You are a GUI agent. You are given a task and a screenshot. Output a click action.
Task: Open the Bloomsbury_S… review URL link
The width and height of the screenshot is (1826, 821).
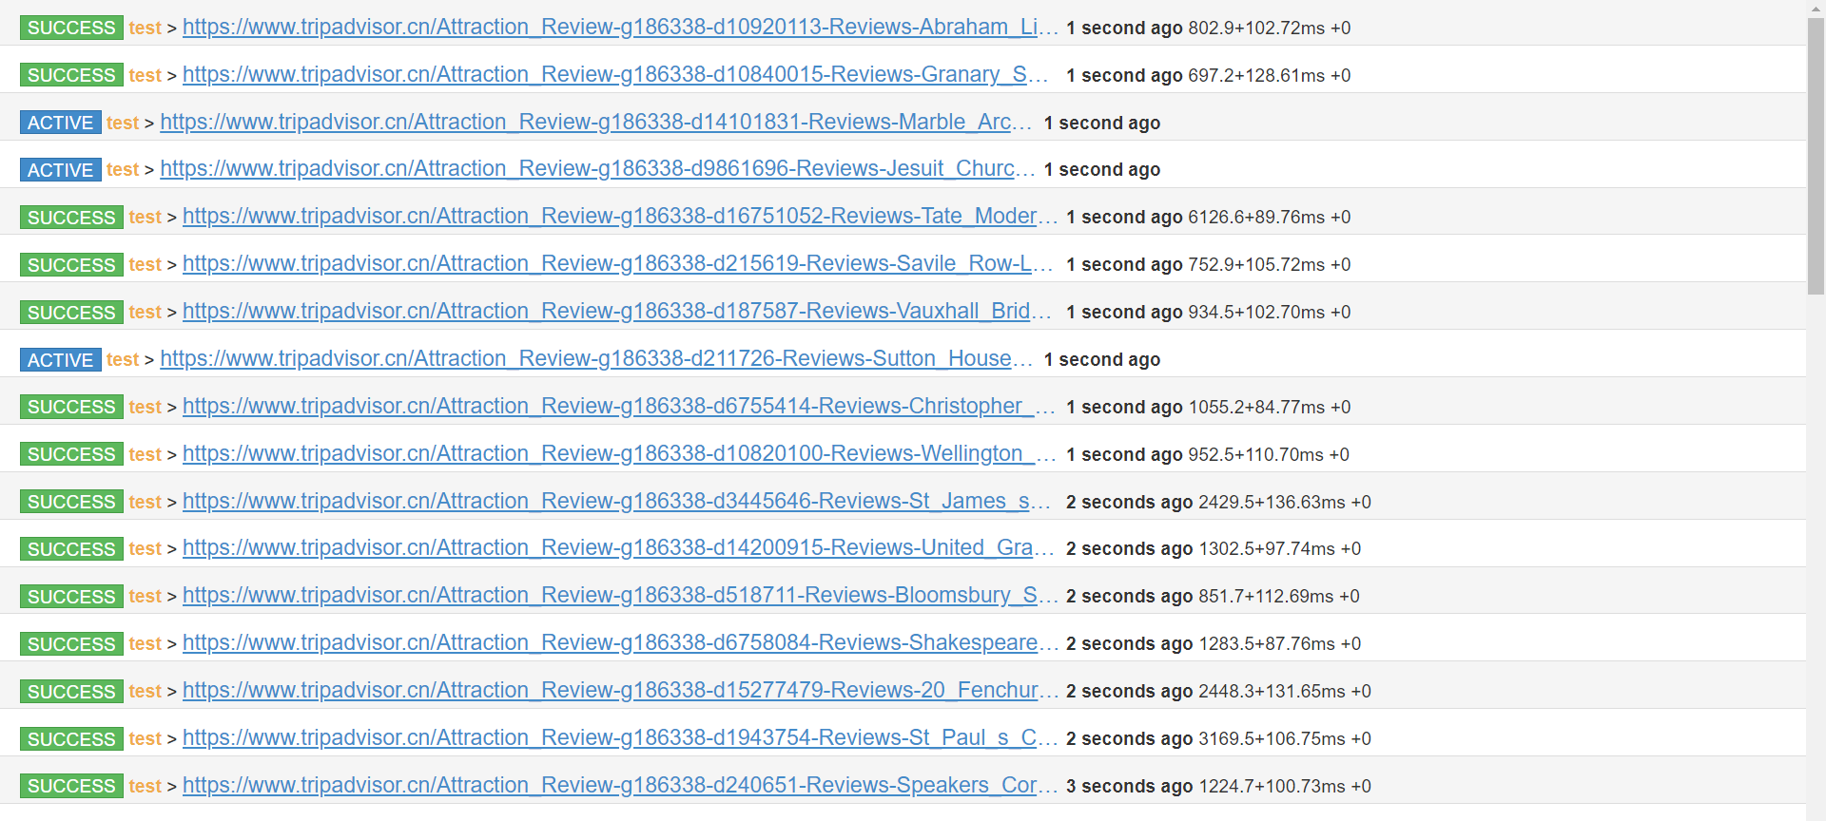point(620,596)
